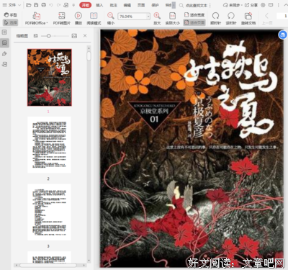
Task: Click the scroll up arrow in thumbnail panel
Action: point(89,48)
